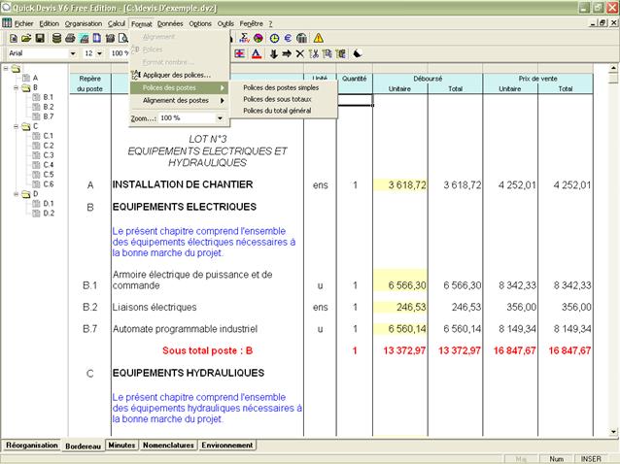Click the yellow warning triangle icon
Image resolution: width=620 pixels, height=464 pixels.
tap(318, 38)
